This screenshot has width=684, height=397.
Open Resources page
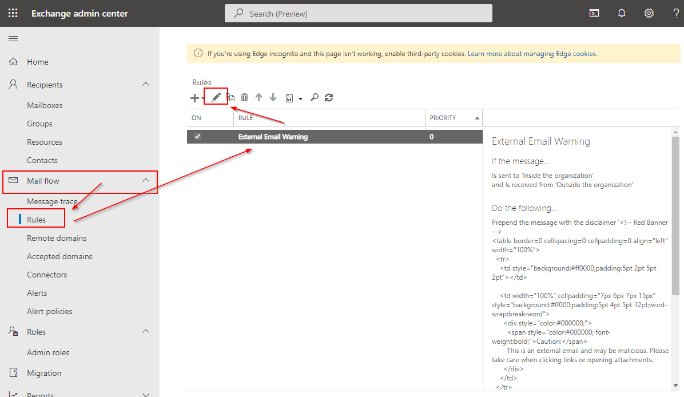45,142
